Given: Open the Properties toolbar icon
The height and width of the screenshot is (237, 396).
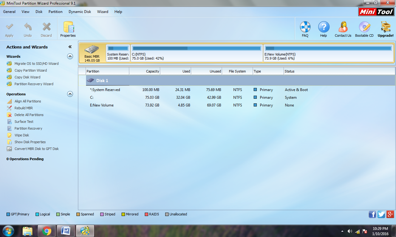Looking at the screenshot, I should tap(68, 27).
